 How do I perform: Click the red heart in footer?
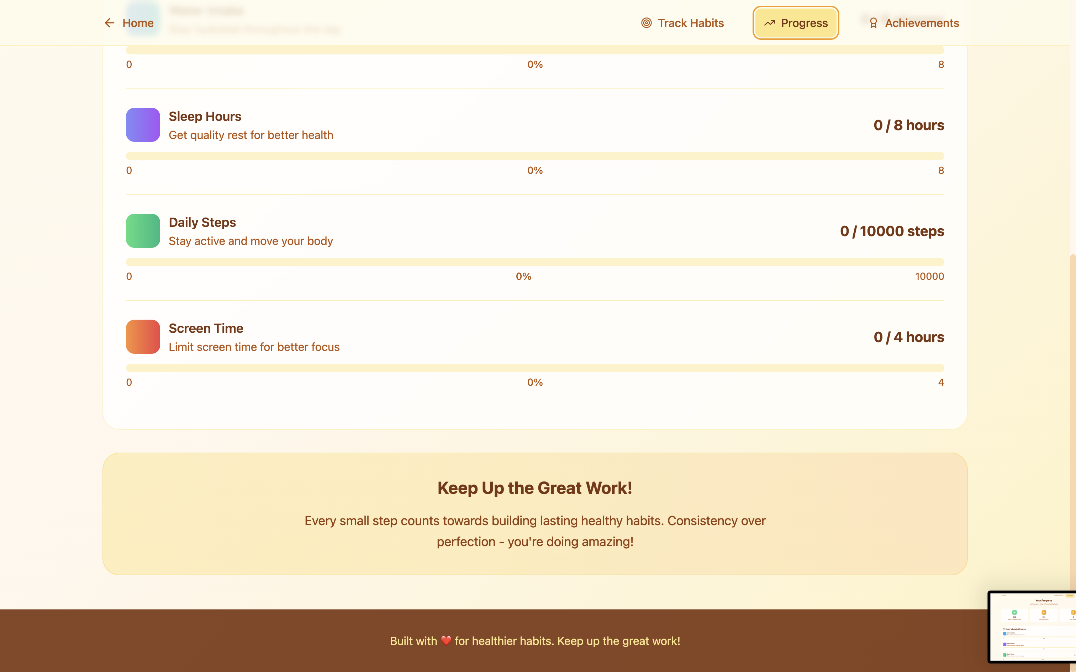point(446,640)
